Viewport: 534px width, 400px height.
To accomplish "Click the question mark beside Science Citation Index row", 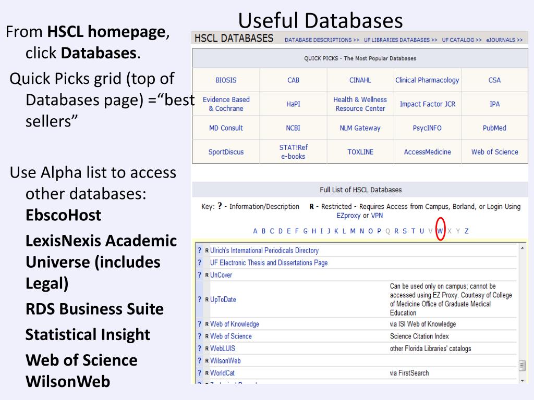I will pyautogui.click(x=200, y=336).
